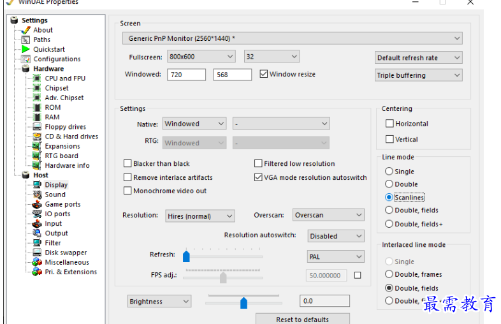The height and width of the screenshot is (324, 501).
Task: Click the CD & Hard drives icon
Action: click(37, 136)
